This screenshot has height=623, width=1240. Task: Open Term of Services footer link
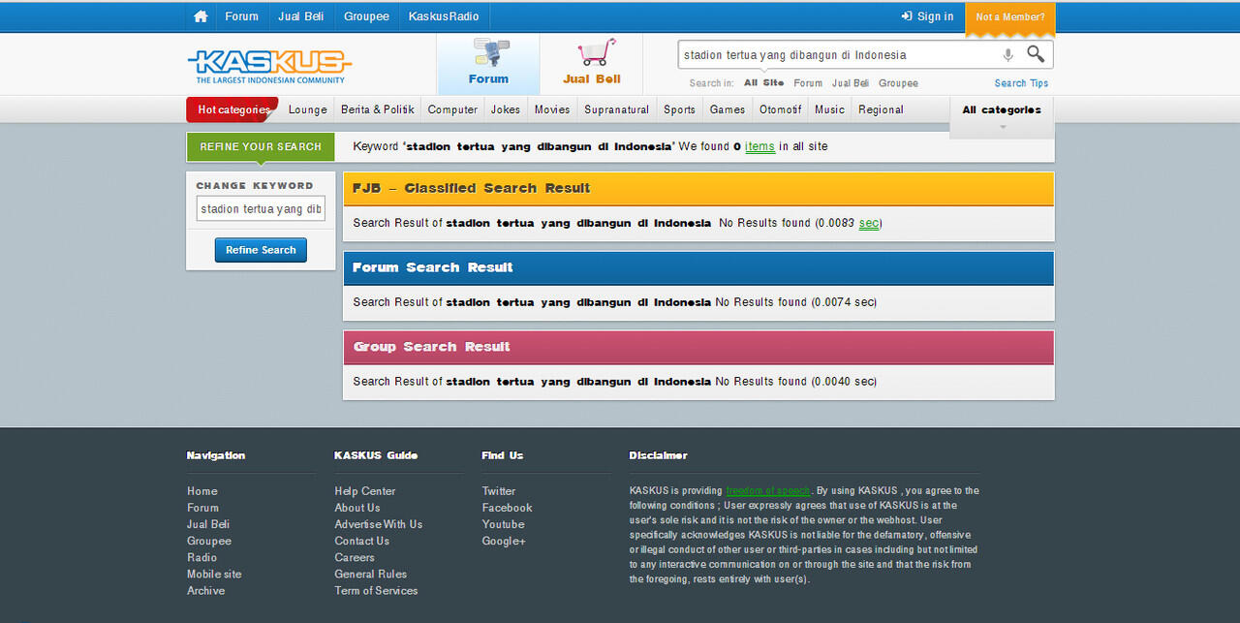377,590
